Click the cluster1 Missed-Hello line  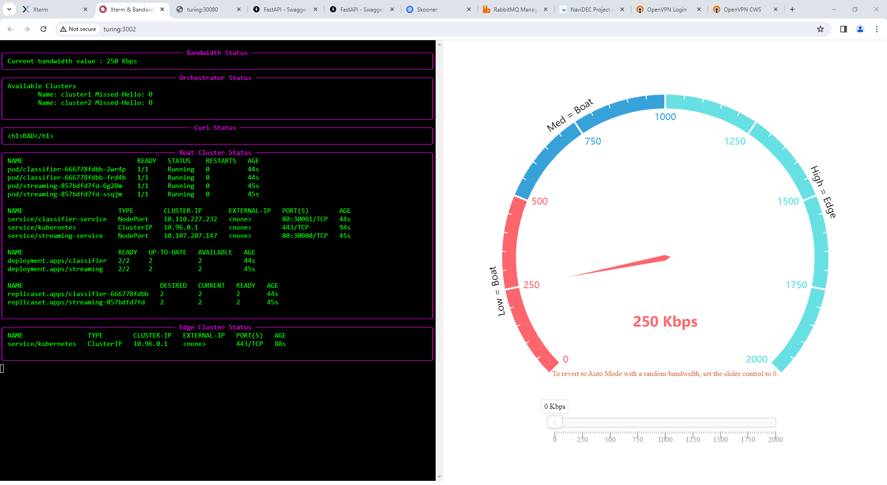(x=95, y=95)
